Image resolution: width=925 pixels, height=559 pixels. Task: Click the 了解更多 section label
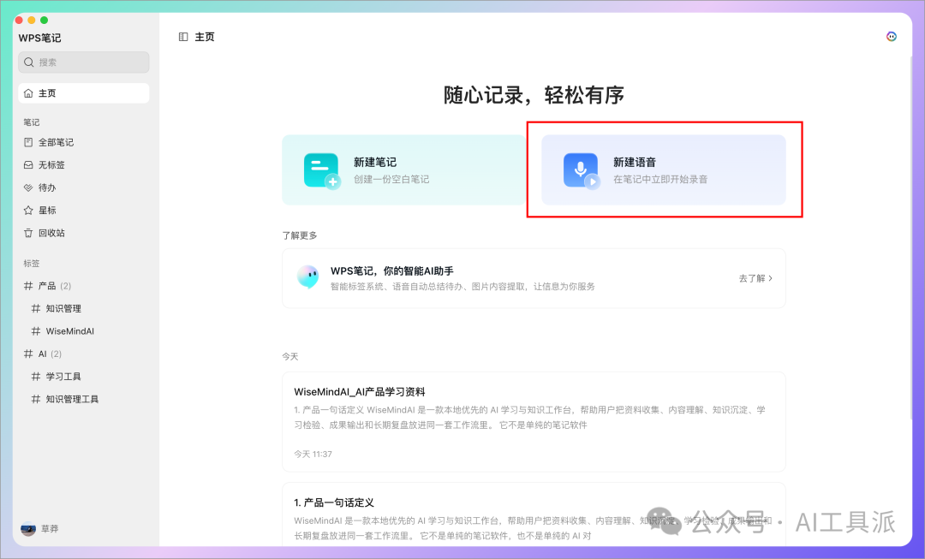(300, 235)
